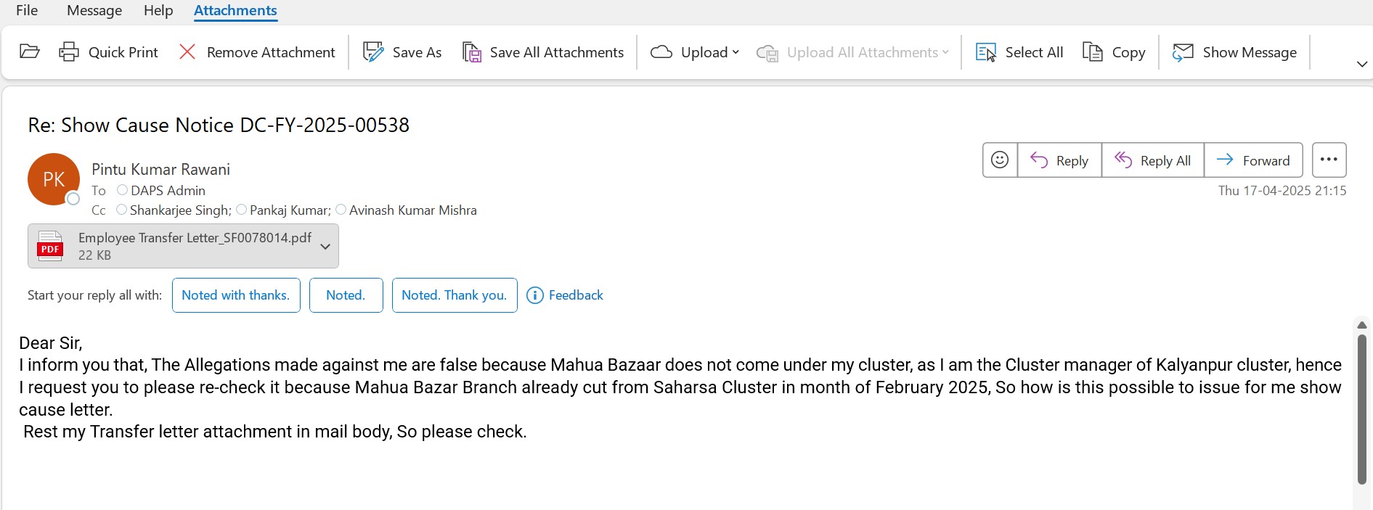The width and height of the screenshot is (1373, 510).
Task: Click the Open folder icon in ribbon
Action: [29, 52]
